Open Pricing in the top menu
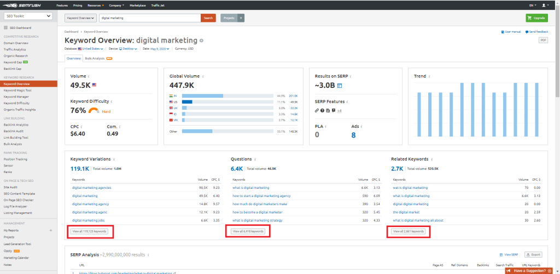This screenshot has width=560, height=274. (78, 5)
